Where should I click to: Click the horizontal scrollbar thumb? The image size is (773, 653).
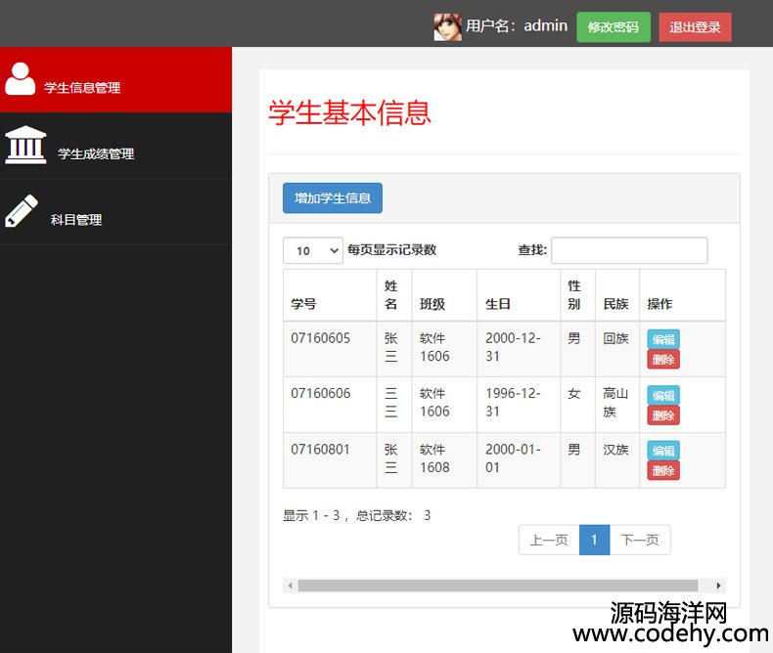pos(498,586)
